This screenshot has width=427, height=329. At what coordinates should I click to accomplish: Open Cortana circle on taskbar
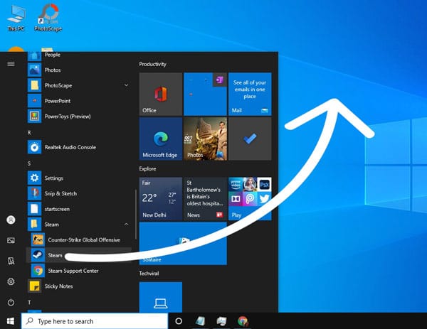pyautogui.click(x=179, y=321)
